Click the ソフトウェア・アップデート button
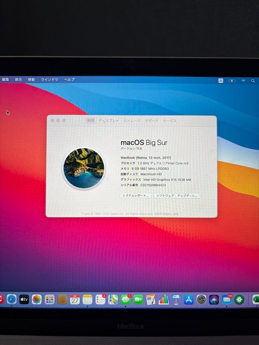Screen dimensions: 259x345 coord(177,195)
